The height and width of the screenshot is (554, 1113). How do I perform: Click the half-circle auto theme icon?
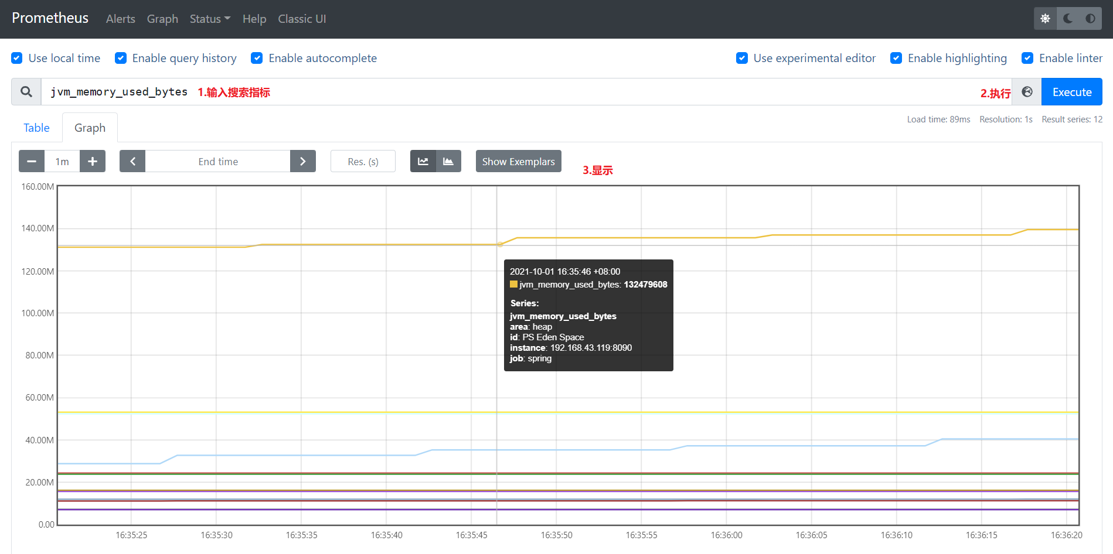coord(1090,18)
